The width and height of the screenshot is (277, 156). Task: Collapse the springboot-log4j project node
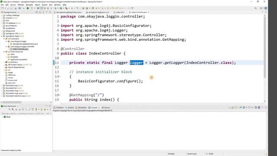(x=2, y=36)
